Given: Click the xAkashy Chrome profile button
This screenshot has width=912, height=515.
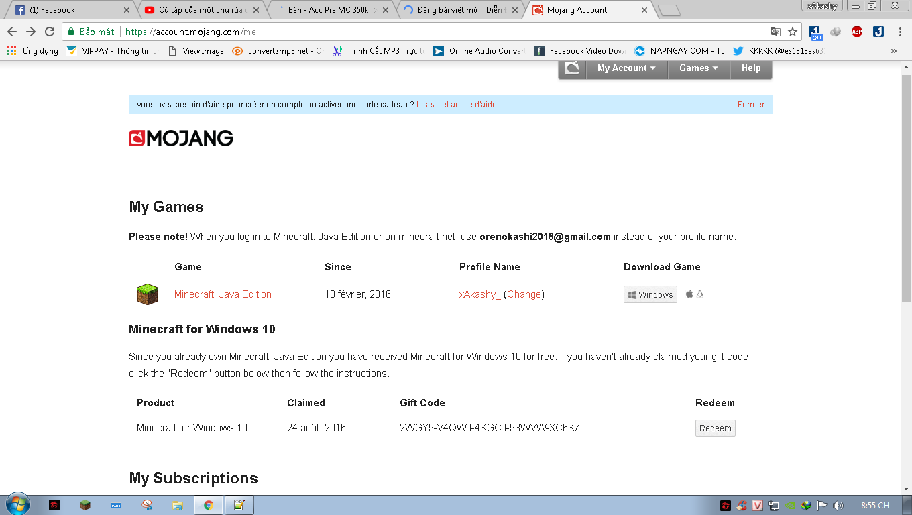Looking at the screenshot, I should (x=823, y=6).
